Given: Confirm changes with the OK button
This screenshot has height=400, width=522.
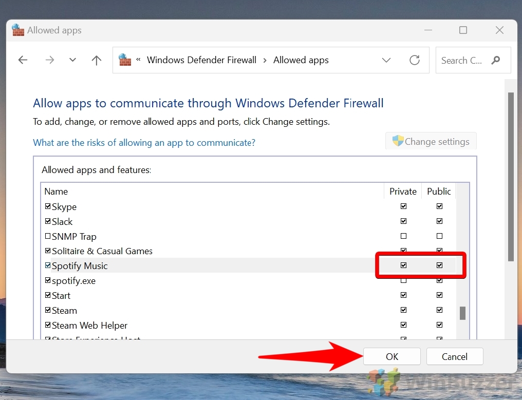Looking at the screenshot, I should point(392,356).
